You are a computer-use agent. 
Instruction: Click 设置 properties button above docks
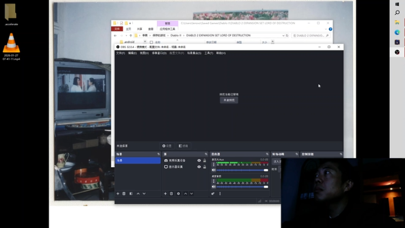click(167, 146)
